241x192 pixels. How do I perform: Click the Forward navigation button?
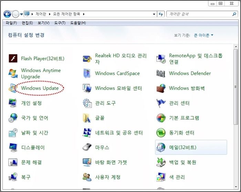[x=15, y=14]
